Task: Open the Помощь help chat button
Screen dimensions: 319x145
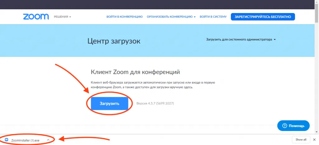Action: point(293,126)
